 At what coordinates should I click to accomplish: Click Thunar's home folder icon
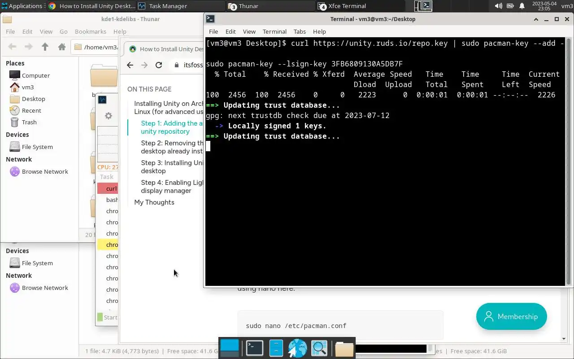coord(62,47)
